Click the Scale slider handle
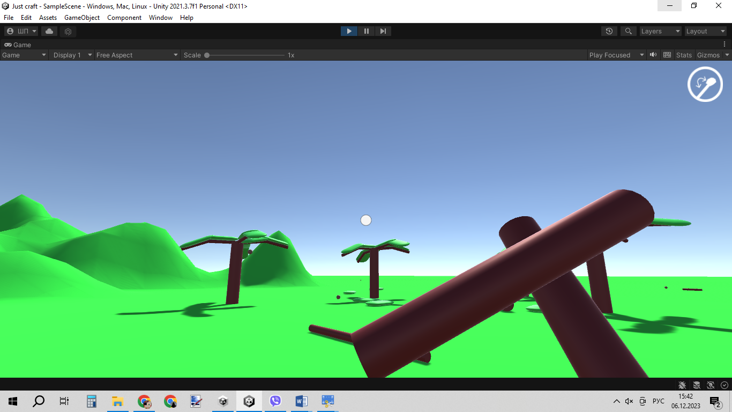The height and width of the screenshot is (412, 732). coord(207,55)
